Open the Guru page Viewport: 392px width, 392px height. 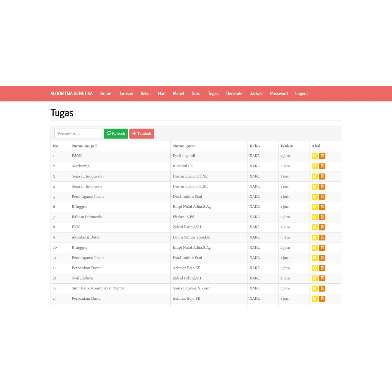pos(196,93)
